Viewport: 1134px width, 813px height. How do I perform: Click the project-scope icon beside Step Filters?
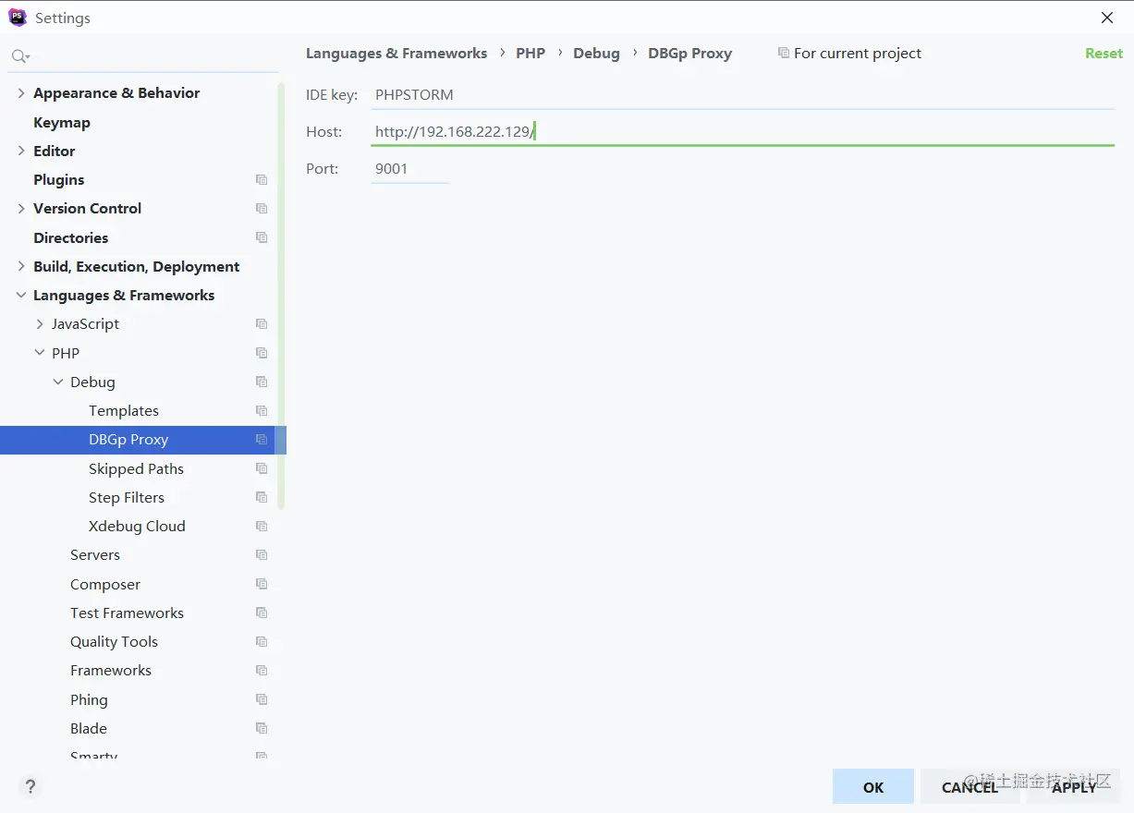(262, 497)
